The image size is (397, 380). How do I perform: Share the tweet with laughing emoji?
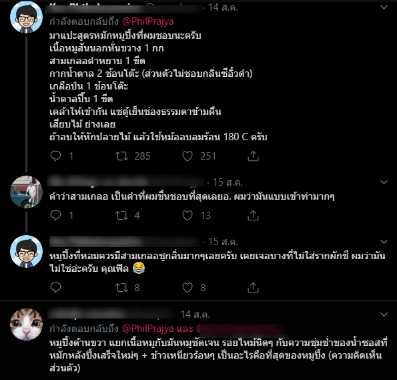click(253, 287)
